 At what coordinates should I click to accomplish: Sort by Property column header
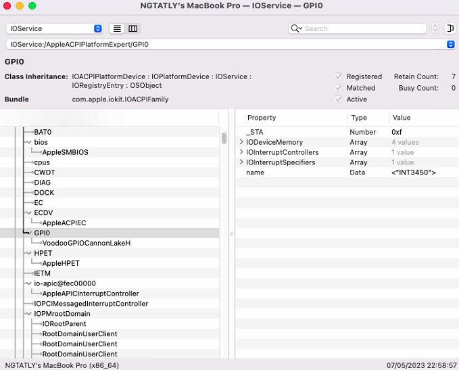pos(262,118)
